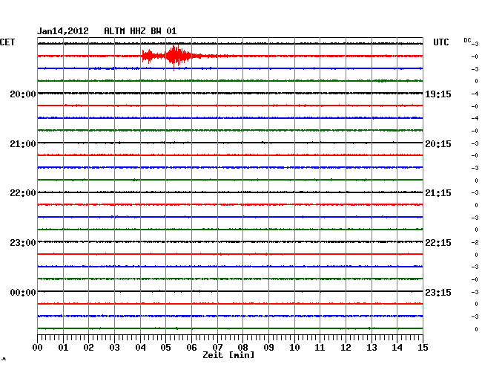The width and height of the screenshot is (482, 367).
Task: Click the 21:00 CET time label
Action: click(x=23, y=144)
